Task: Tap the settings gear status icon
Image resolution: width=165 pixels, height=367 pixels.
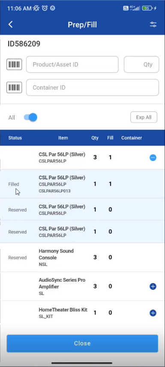Action: 53,8
